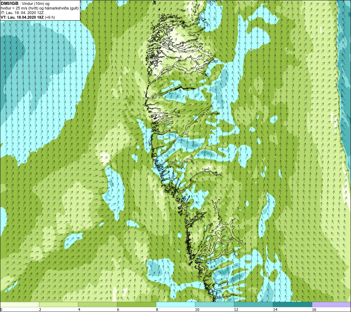Click the turquoise 10–12 legend swatch

click(x=214, y=304)
